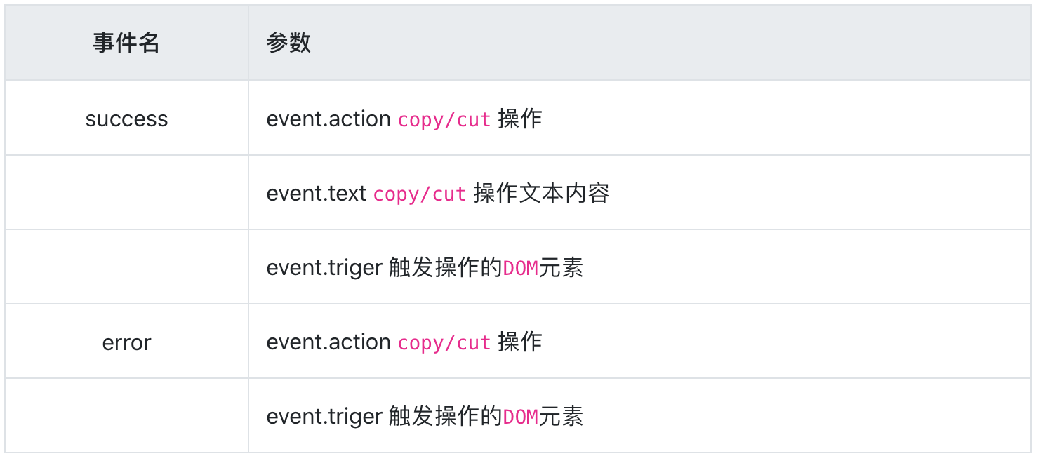Click copy/cut code in error action row

(x=444, y=343)
